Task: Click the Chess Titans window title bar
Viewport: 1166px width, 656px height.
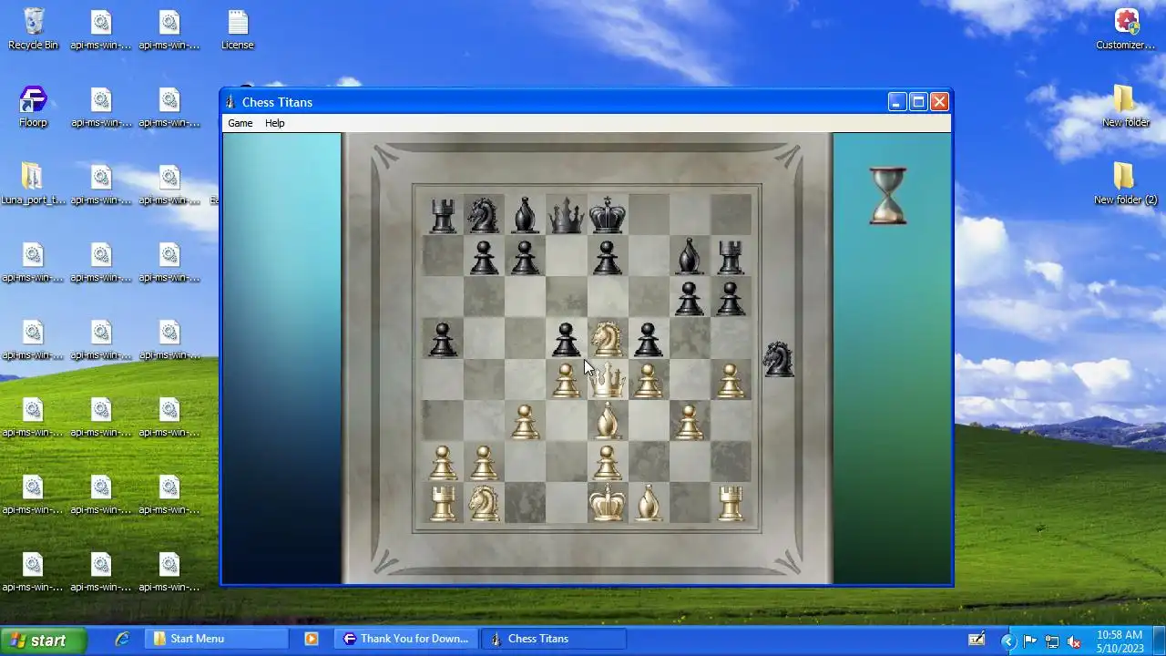Action: [x=556, y=102]
